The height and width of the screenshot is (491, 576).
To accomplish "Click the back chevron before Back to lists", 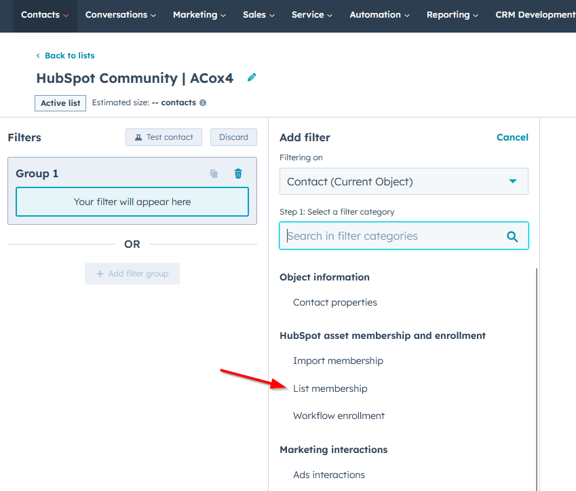I will point(38,55).
